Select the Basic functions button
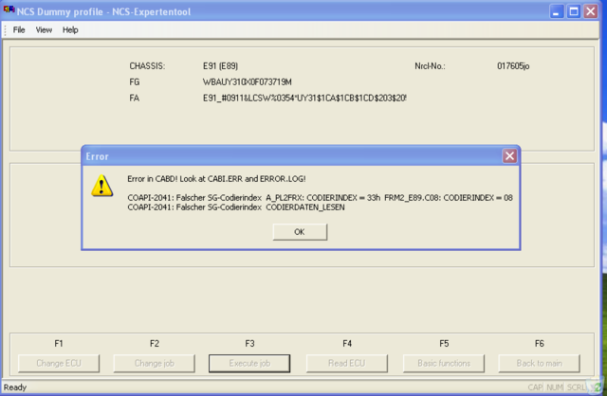This screenshot has height=396, width=607. (x=443, y=363)
